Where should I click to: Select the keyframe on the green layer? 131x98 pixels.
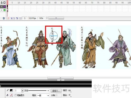7,10
